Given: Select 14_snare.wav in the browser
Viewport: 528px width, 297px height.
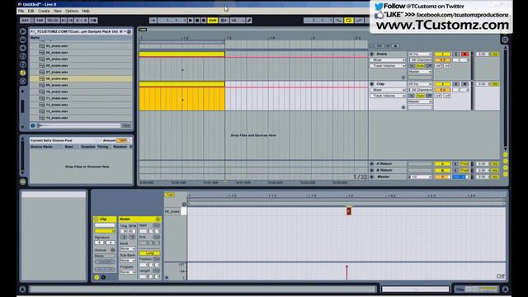Looking at the screenshot, I should point(81,118).
